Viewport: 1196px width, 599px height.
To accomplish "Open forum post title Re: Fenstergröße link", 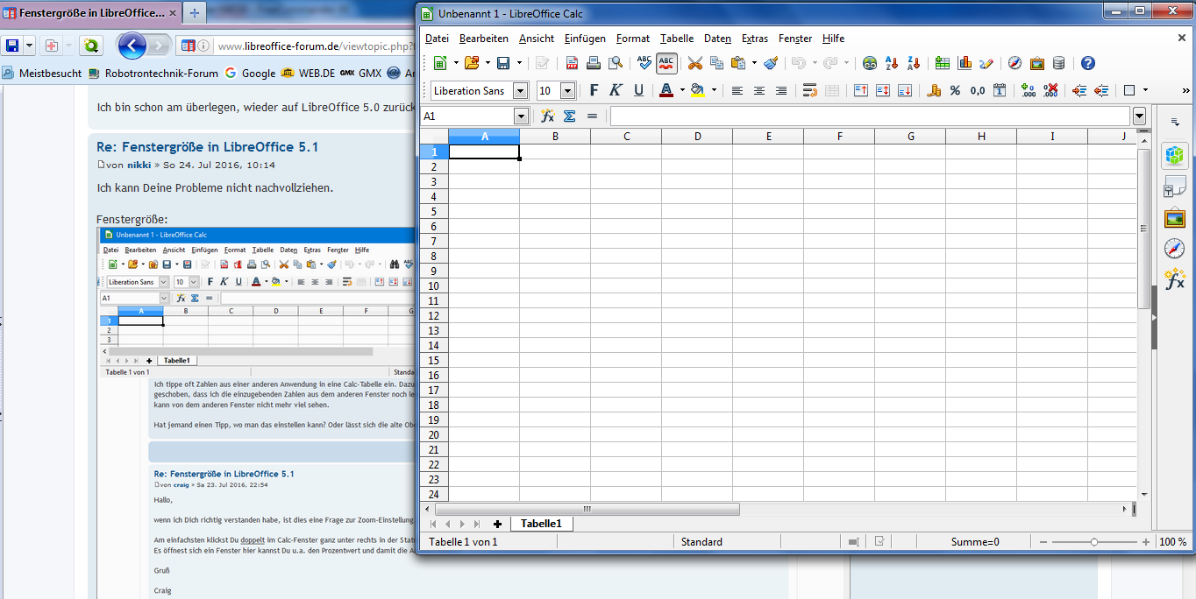I will (207, 147).
